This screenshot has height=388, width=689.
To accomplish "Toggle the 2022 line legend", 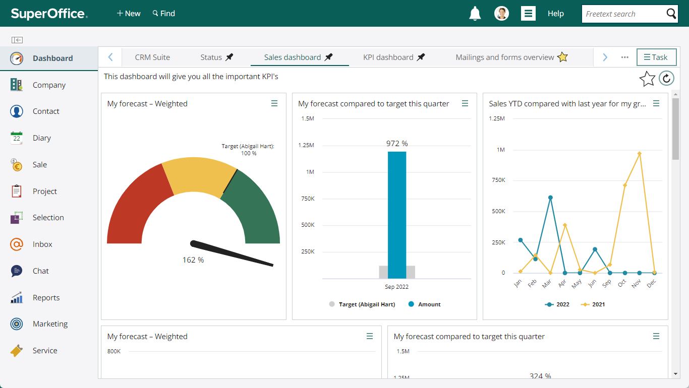I will pos(557,304).
